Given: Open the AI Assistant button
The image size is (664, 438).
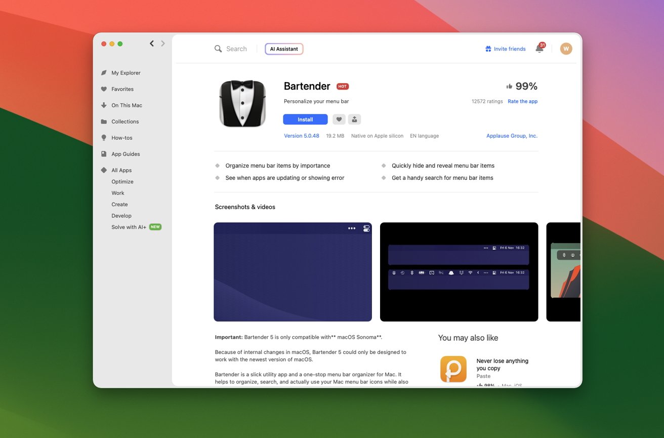Looking at the screenshot, I should [284, 49].
